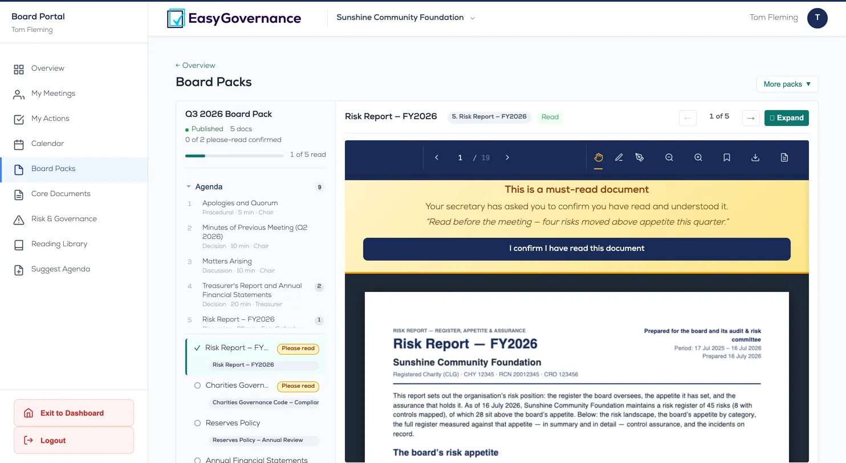Open Suggest Agenda section
This screenshot has width=846, height=463.
point(74,269)
